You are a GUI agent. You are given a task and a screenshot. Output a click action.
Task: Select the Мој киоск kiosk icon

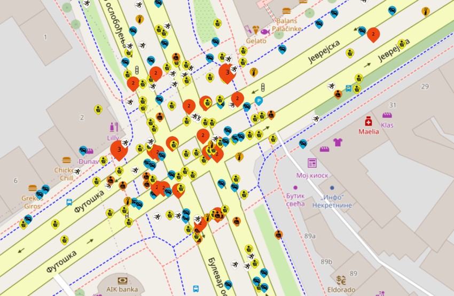pyautogui.click(x=312, y=163)
